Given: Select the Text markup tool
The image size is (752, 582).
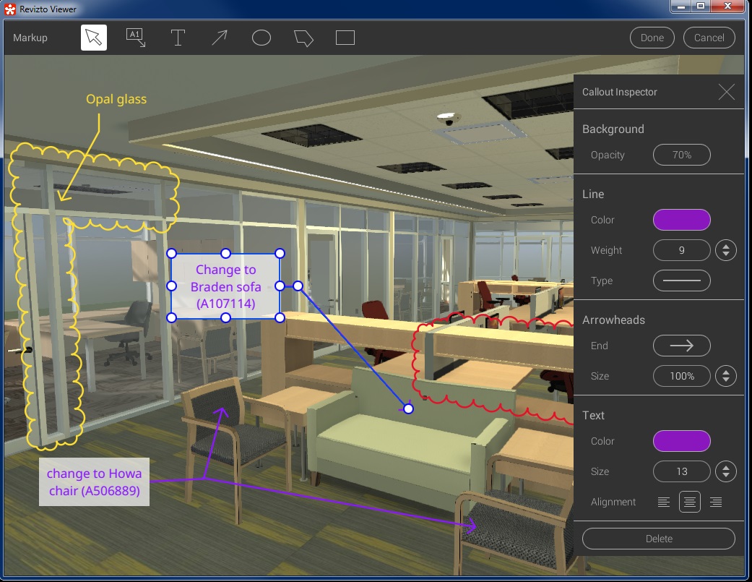Looking at the screenshot, I should point(178,38).
